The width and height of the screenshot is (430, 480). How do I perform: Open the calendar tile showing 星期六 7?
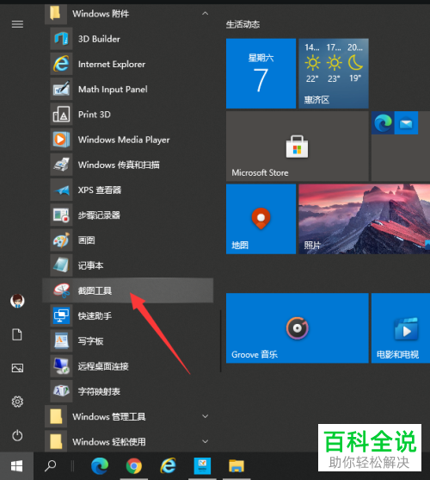point(261,73)
